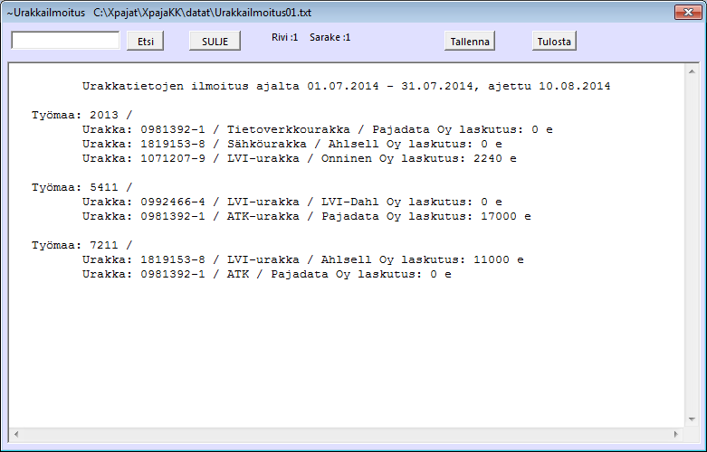This screenshot has height=452, width=707.
Task: Click the 'ATK / Pajadata Oy laskutus: 0 e' line
Action: [x=267, y=274]
